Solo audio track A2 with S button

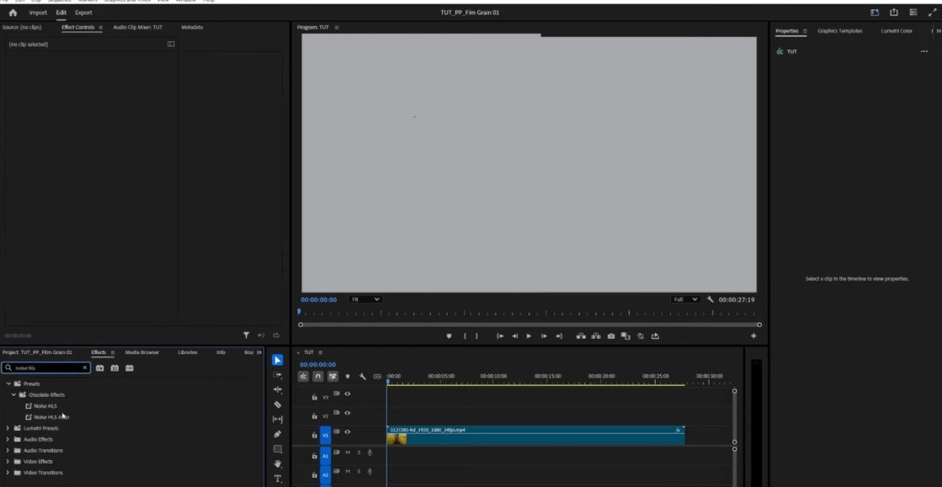click(x=359, y=471)
